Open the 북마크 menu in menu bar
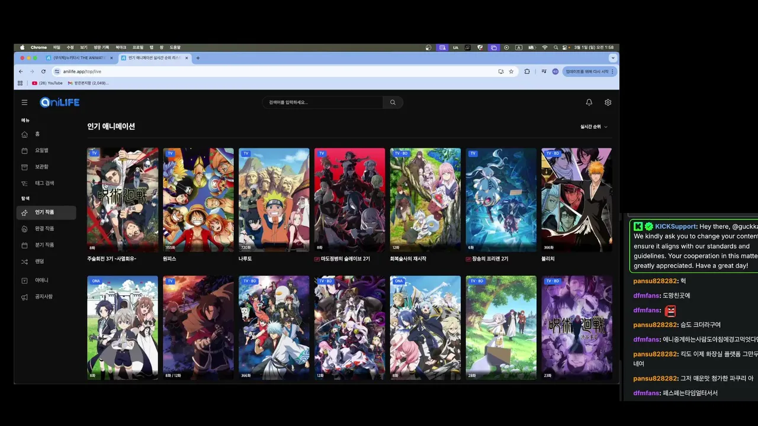758x426 pixels. (x=121, y=47)
